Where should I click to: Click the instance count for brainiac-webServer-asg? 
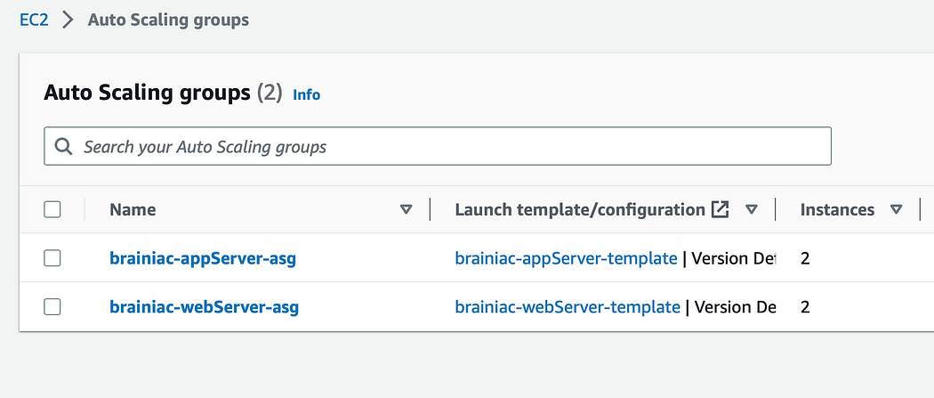point(805,307)
